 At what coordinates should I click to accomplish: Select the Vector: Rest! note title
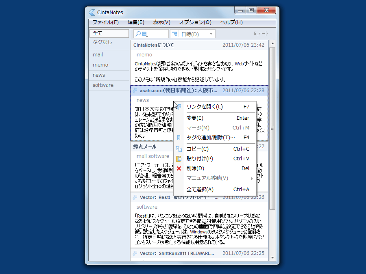[x=179, y=197]
